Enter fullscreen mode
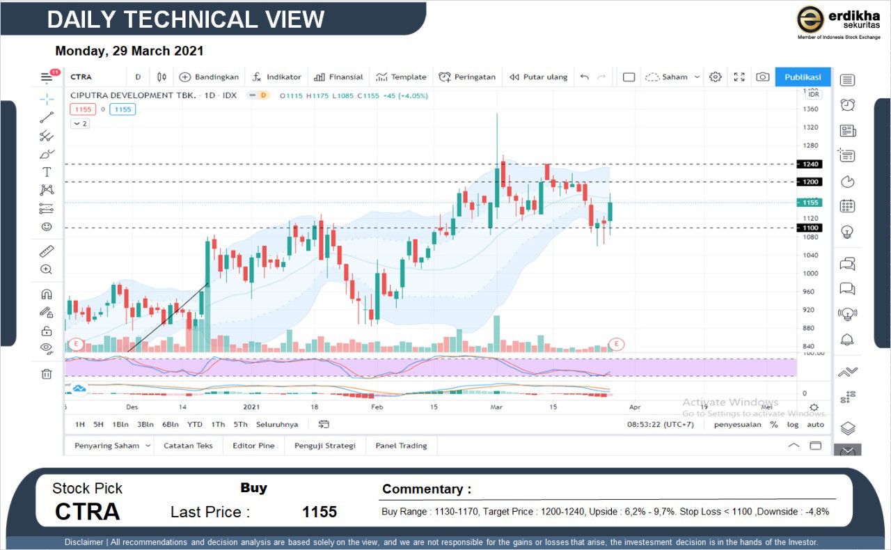 click(739, 77)
